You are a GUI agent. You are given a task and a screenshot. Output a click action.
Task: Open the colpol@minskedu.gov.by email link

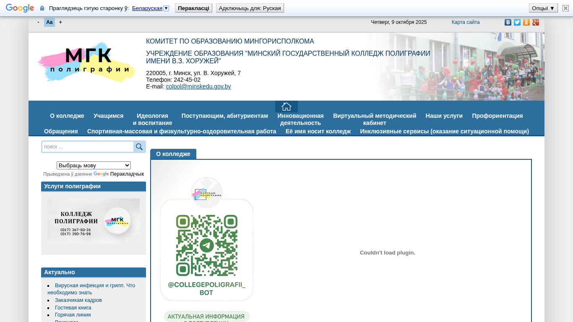point(198,86)
